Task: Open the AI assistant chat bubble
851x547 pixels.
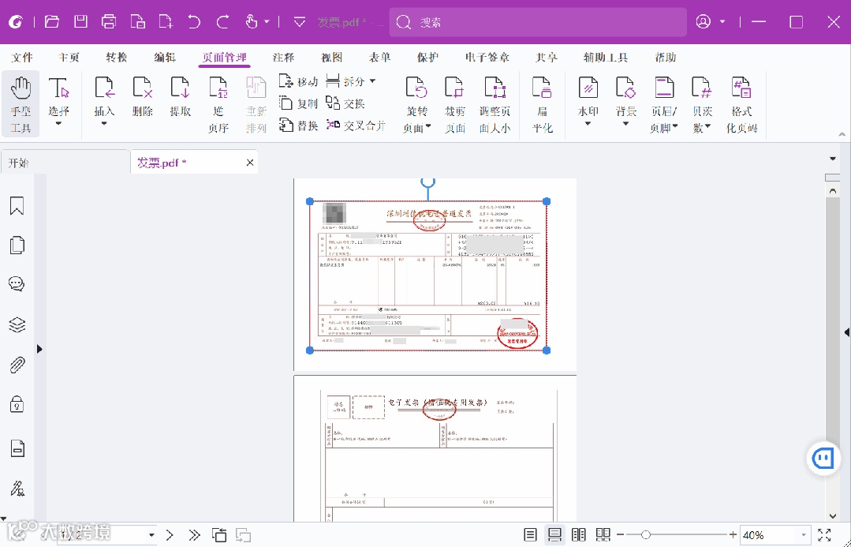Action: 823,459
